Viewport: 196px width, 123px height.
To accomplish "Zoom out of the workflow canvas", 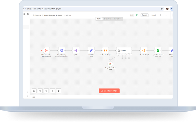I will click(46, 91).
